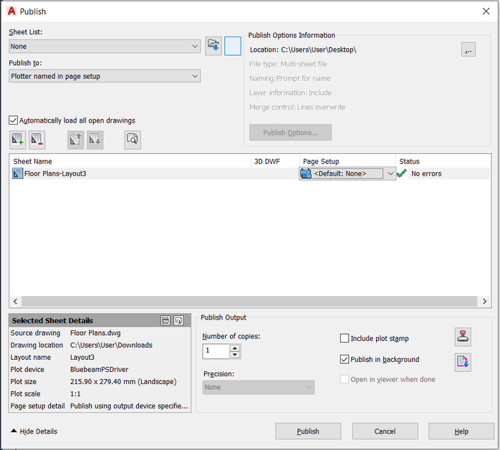
Task: Click the 1:1 plot scale value
Action: 75,393
